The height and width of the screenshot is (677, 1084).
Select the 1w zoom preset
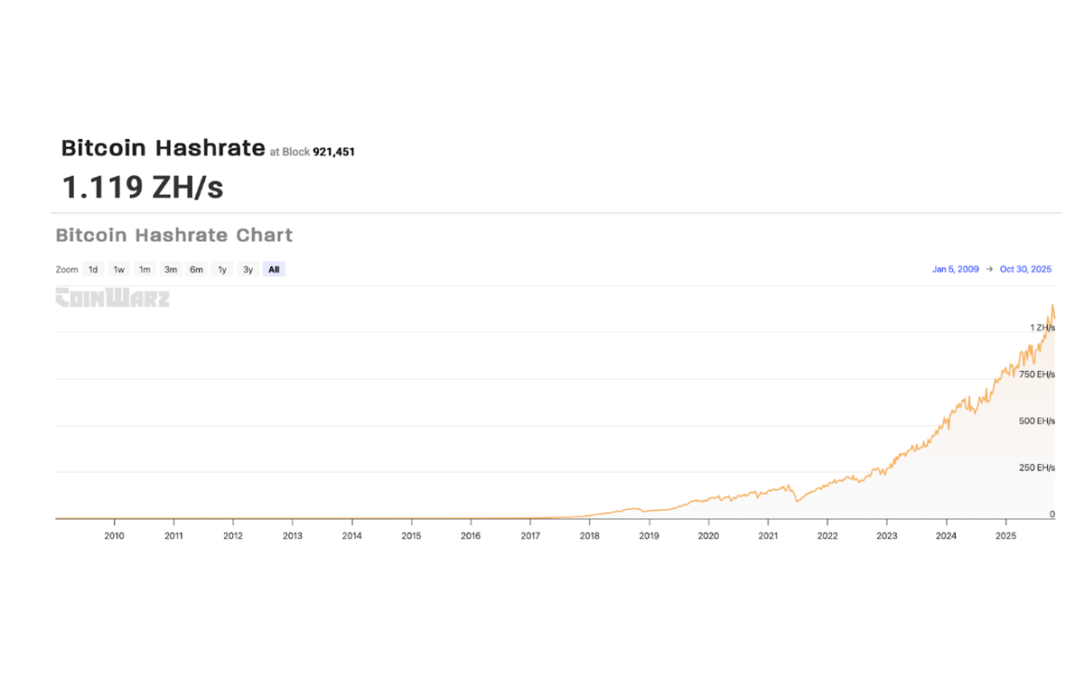(x=118, y=269)
